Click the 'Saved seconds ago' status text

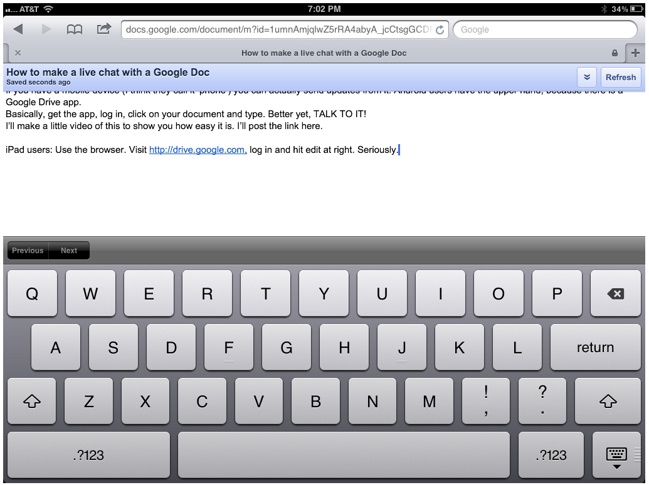tap(38, 82)
